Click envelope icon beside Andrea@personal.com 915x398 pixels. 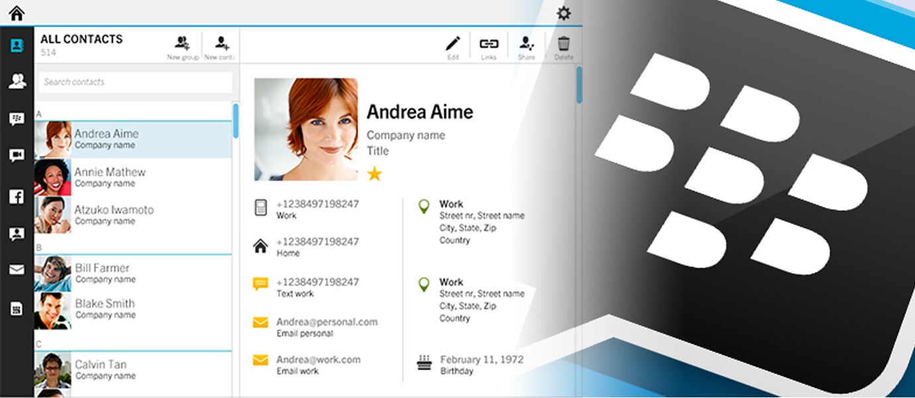[261, 323]
